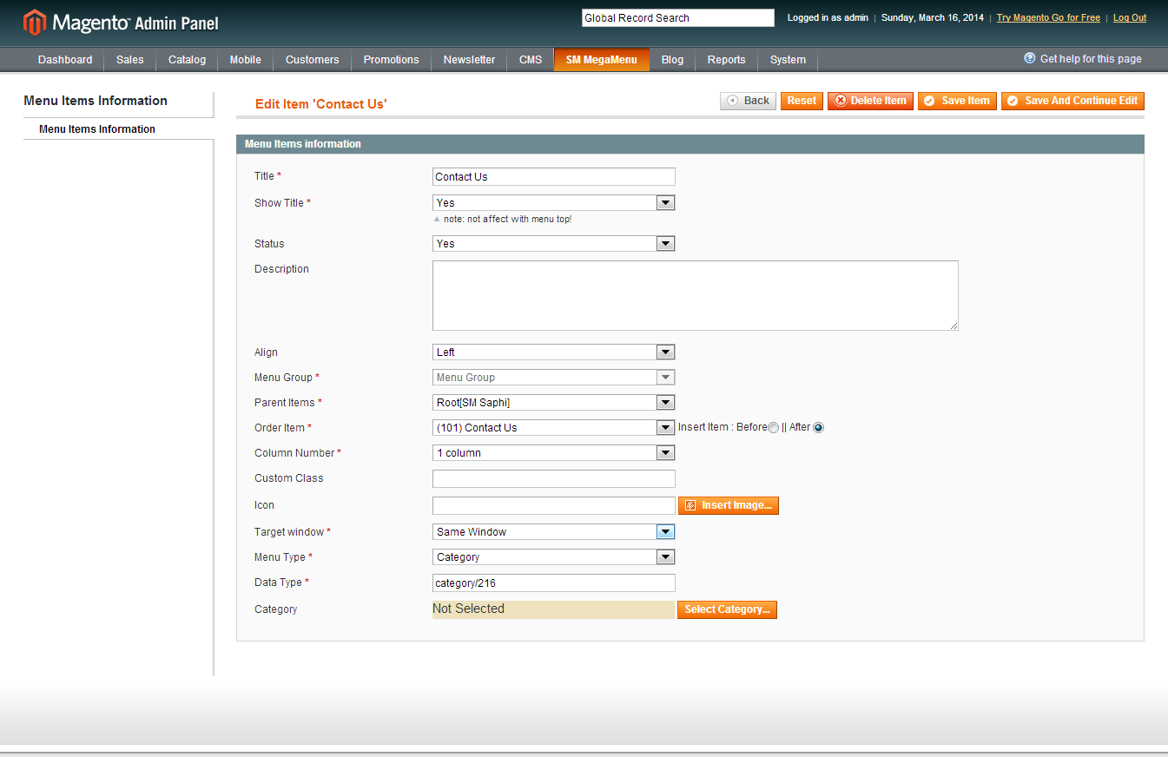The image size is (1168, 757).
Task: Click the 'Edit Item Contact Us' heading
Action: [321, 104]
